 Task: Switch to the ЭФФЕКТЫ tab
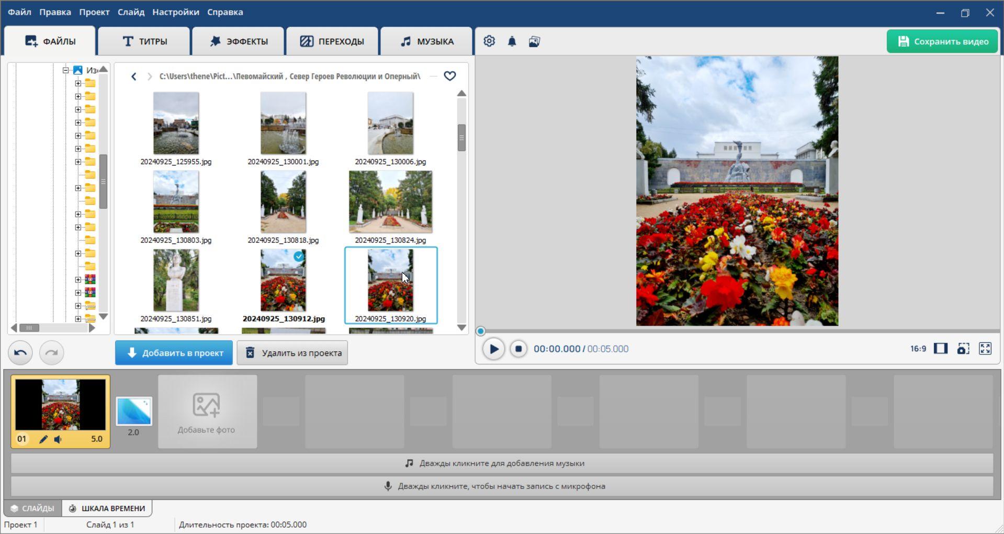[239, 41]
